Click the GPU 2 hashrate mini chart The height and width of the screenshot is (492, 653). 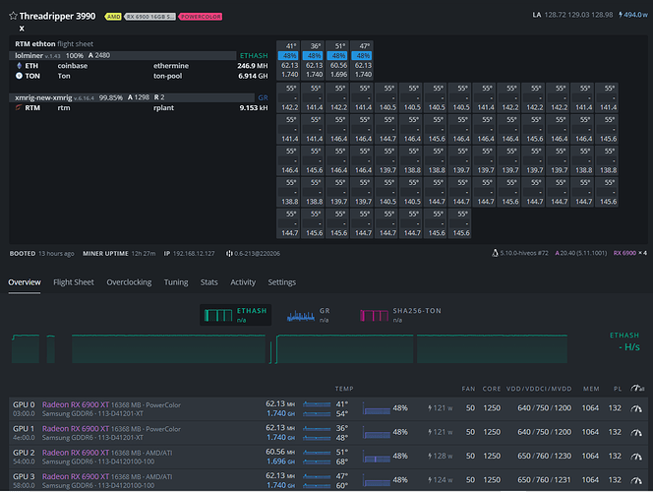(x=317, y=452)
